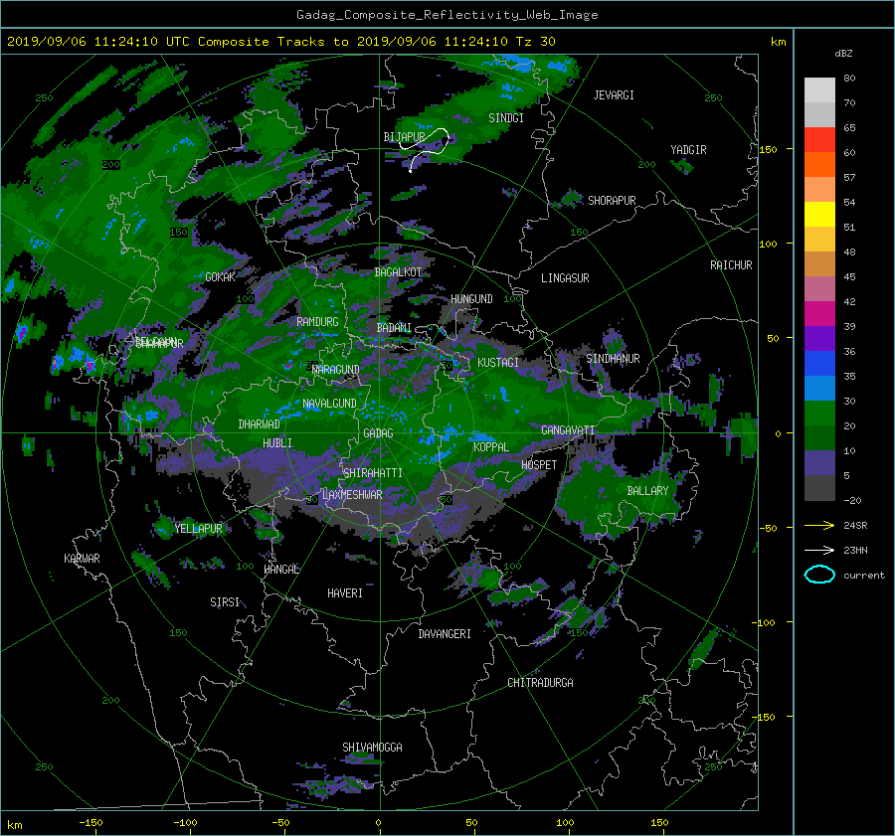Click the BALLARY city label

pyautogui.click(x=647, y=491)
